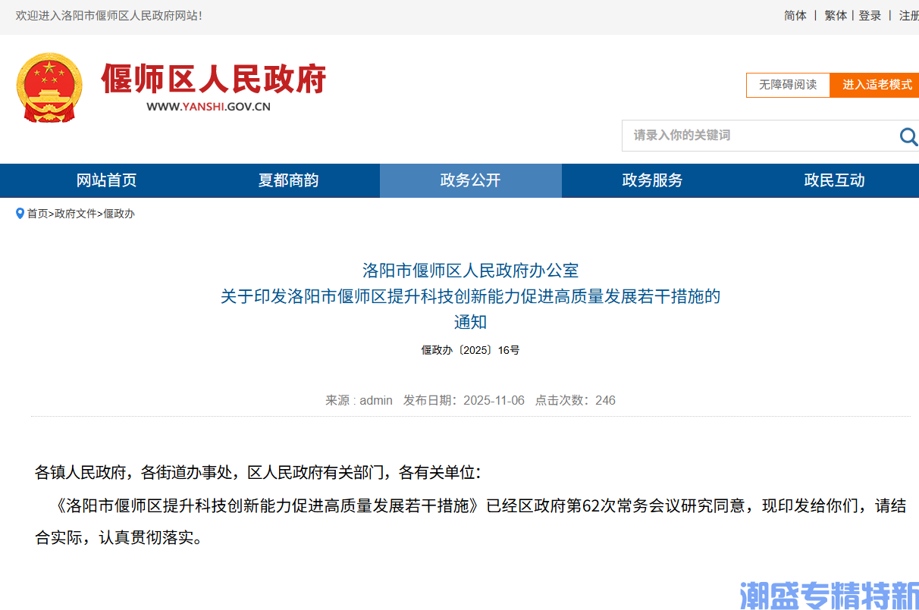Open the 注册 registration page
Image resolution: width=919 pixels, height=610 pixels.
(x=907, y=15)
